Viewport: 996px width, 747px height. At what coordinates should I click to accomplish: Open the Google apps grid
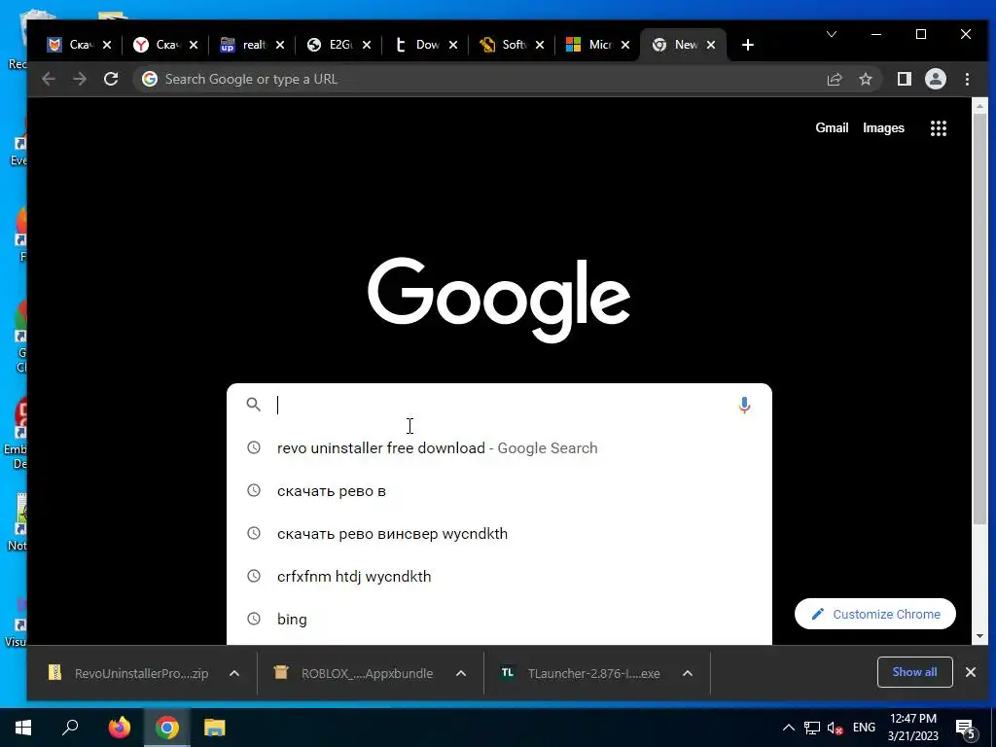939,127
